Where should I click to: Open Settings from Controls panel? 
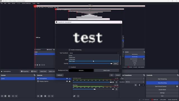click(162, 93)
